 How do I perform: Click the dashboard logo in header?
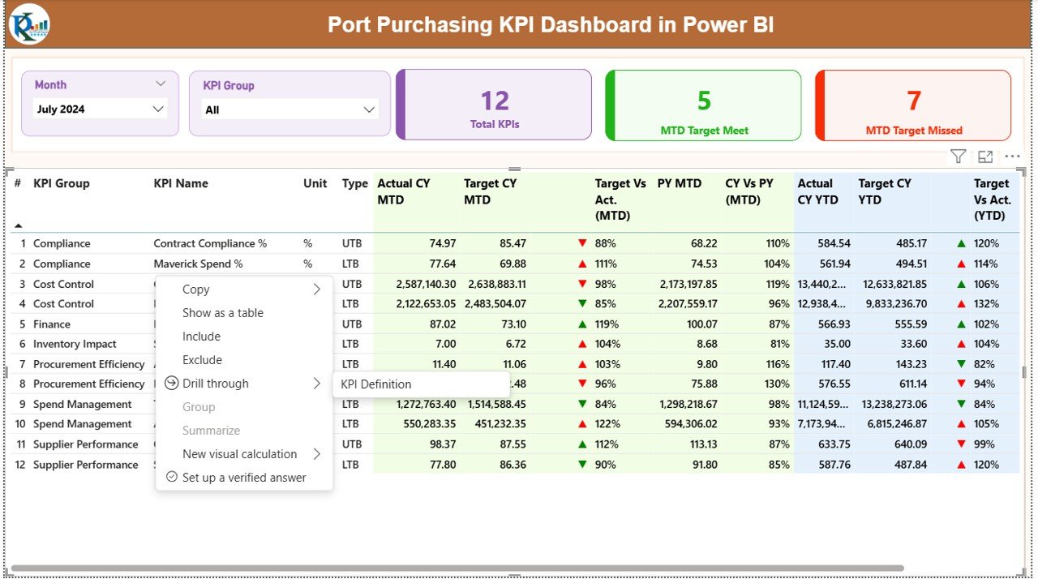point(29,24)
